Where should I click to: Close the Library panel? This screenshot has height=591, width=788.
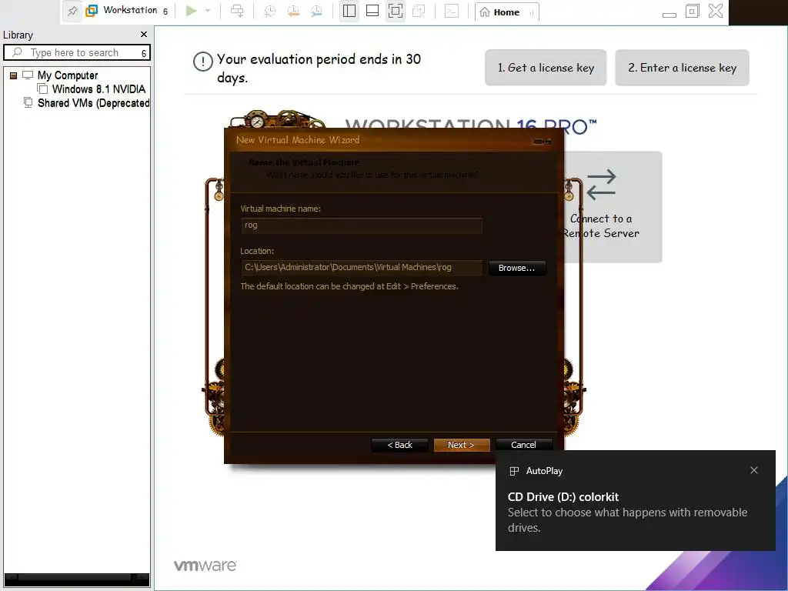(x=144, y=34)
